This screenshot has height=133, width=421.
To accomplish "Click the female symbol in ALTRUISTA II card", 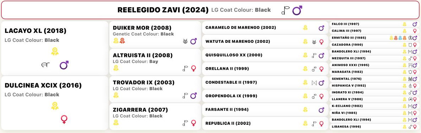I will (x=193, y=69).
